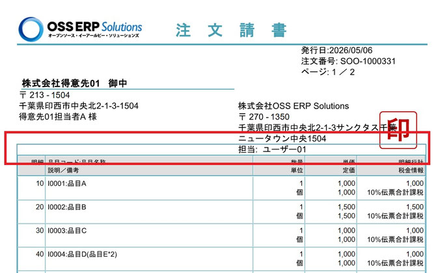
Task: Click the 定価 column header
Action: [349, 170]
